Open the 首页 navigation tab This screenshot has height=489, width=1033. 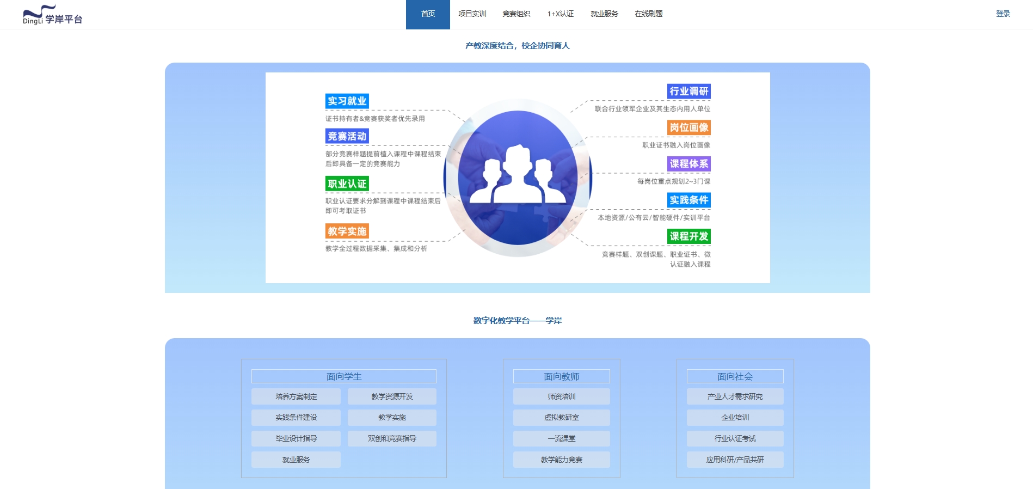pos(428,14)
